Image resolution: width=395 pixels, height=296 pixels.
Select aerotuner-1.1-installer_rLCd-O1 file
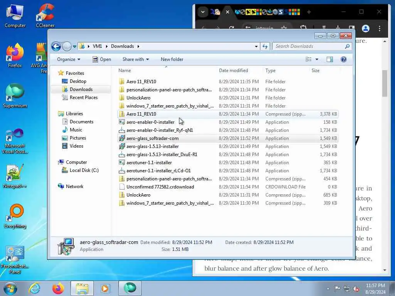click(228, 171)
